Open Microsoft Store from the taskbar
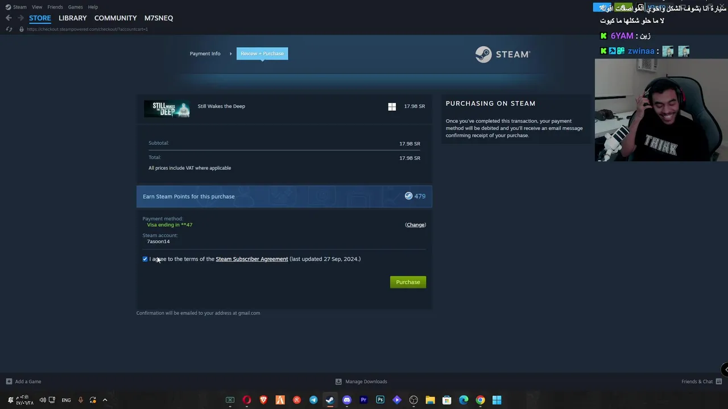The width and height of the screenshot is (728, 409). tap(447, 400)
